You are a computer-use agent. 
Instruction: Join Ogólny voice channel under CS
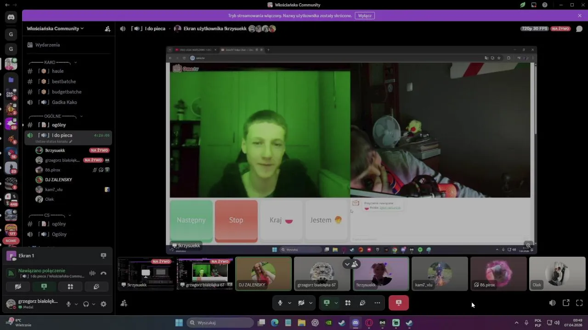68,234
